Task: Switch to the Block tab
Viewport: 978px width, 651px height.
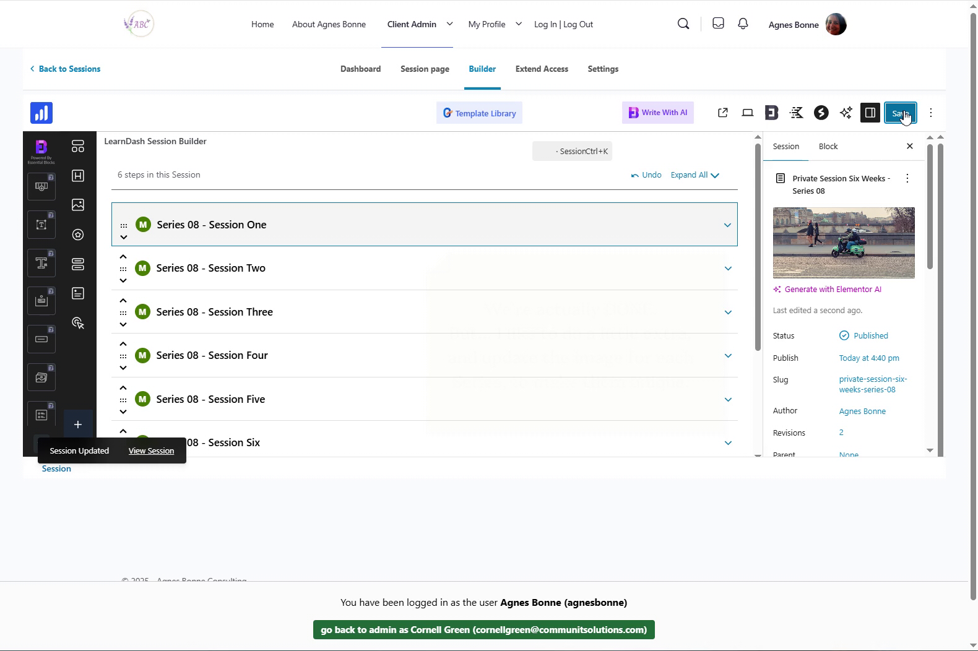Action: (828, 147)
